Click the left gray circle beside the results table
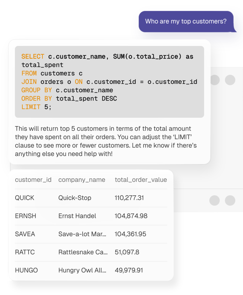This screenshot has height=295, width=243. pyautogui.click(x=214, y=200)
